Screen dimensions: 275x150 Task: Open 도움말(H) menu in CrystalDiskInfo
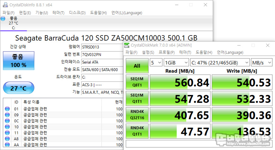[98, 13]
